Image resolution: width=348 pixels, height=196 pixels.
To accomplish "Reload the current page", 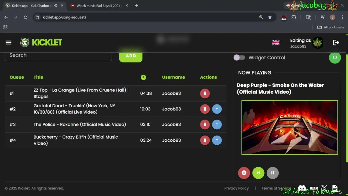I will pos(26,17).
